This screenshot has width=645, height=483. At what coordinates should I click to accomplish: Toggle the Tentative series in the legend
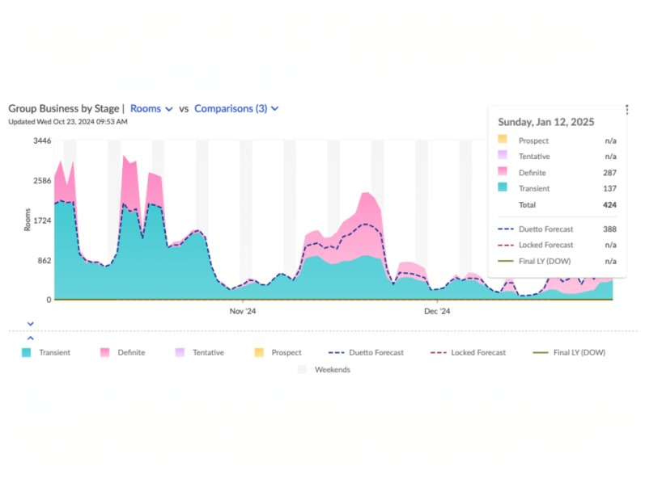click(200, 352)
